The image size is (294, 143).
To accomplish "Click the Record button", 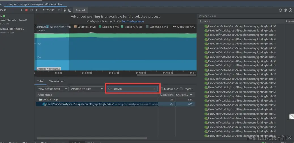I will tap(80, 10).
